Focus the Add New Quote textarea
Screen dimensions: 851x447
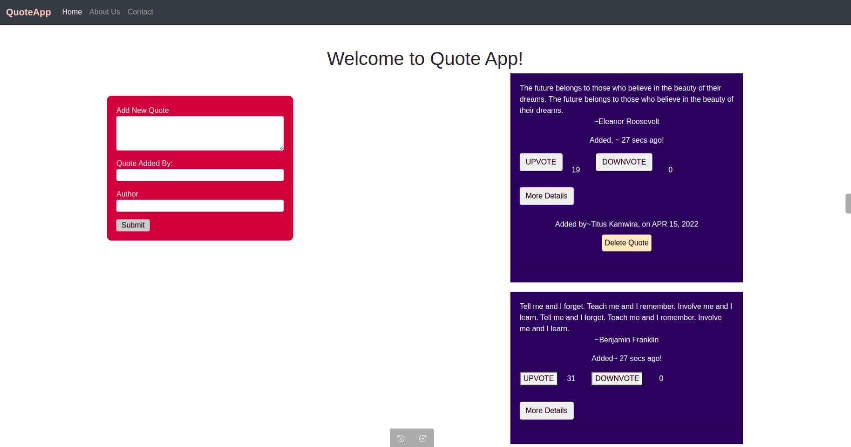click(x=200, y=133)
